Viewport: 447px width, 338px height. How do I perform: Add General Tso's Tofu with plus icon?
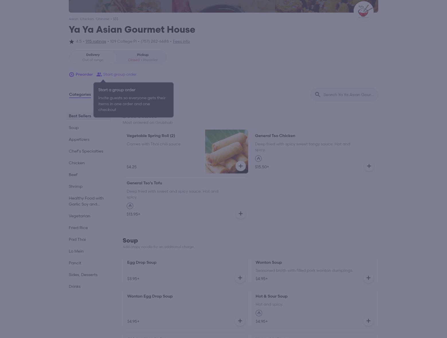coord(240,214)
